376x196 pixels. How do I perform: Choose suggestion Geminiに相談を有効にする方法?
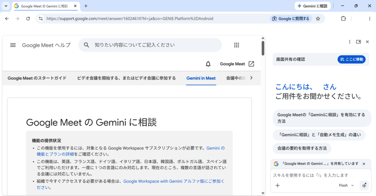322,118
